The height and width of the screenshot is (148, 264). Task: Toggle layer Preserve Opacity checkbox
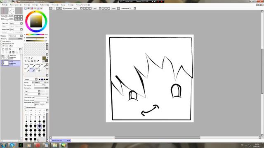pos(2,42)
